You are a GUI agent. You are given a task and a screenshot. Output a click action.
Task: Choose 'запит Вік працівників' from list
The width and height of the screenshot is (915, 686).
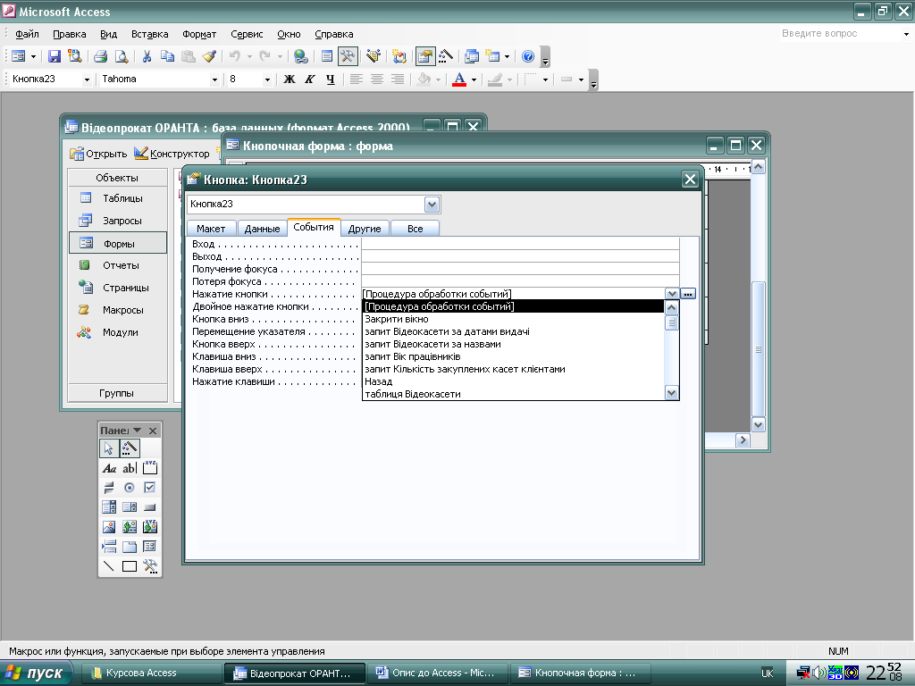[513, 356]
